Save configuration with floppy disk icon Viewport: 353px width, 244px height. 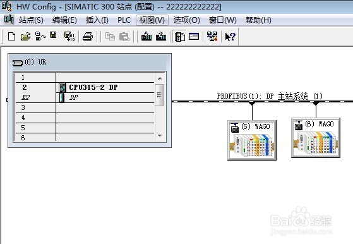pos(53,35)
